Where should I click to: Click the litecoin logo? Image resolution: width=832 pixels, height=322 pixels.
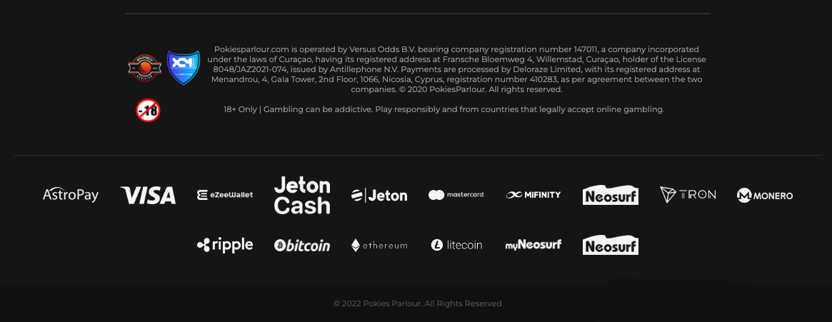pyautogui.click(x=456, y=245)
